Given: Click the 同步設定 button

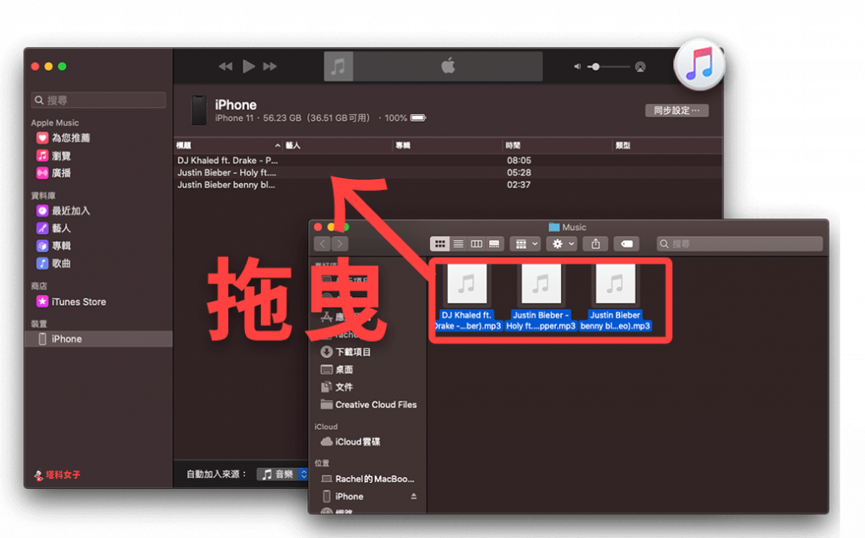Looking at the screenshot, I should 677,111.
